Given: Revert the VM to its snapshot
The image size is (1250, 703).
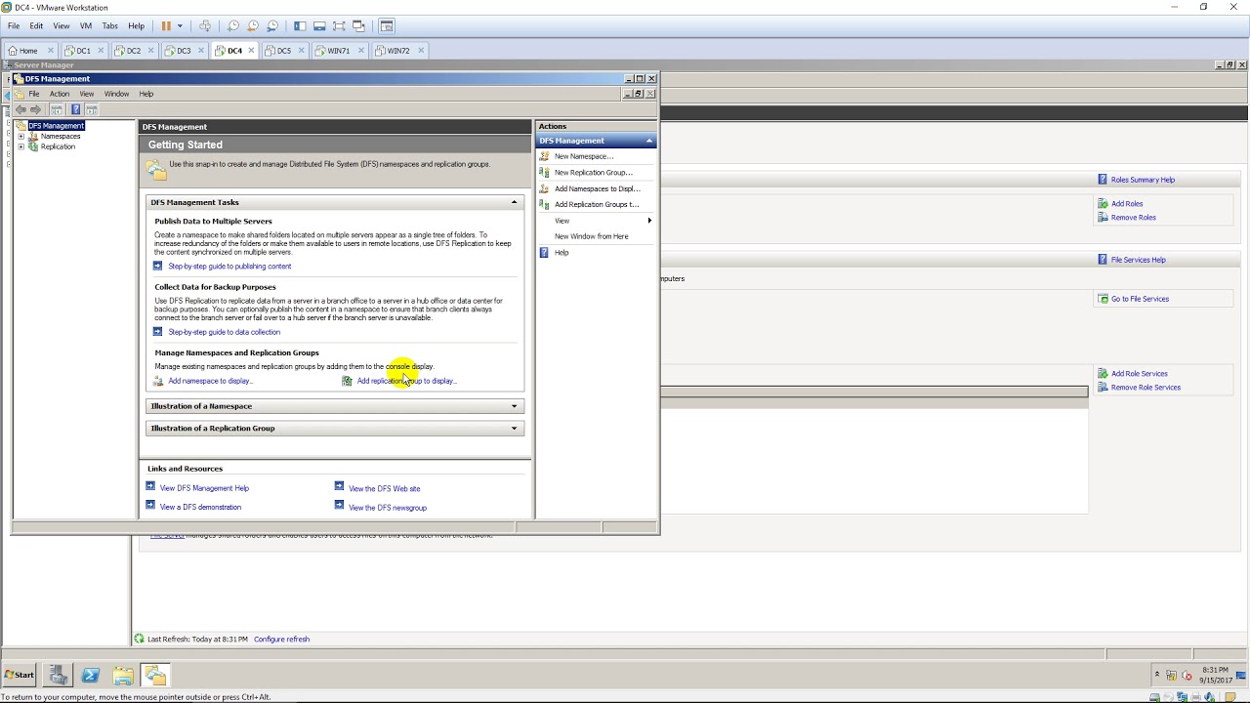Looking at the screenshot, I should [x=253, y=26].
